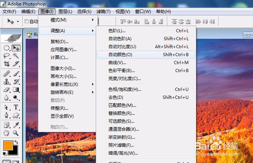
Task: Choose 画布大小(S)... from Image menu
Action: 68,76
